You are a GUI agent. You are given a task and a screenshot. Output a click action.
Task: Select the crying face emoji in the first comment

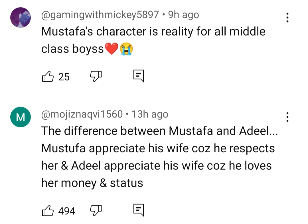click(x=127, y=48)
